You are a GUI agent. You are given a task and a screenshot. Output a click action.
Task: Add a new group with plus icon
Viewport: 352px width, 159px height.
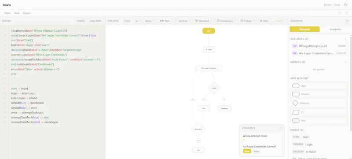coord(345,62)
